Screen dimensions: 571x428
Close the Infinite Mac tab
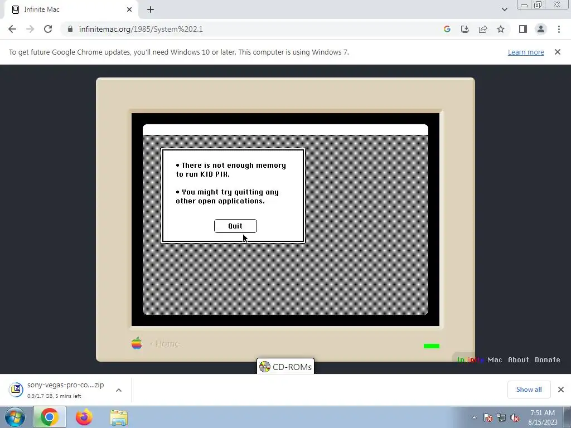(129, 9)
